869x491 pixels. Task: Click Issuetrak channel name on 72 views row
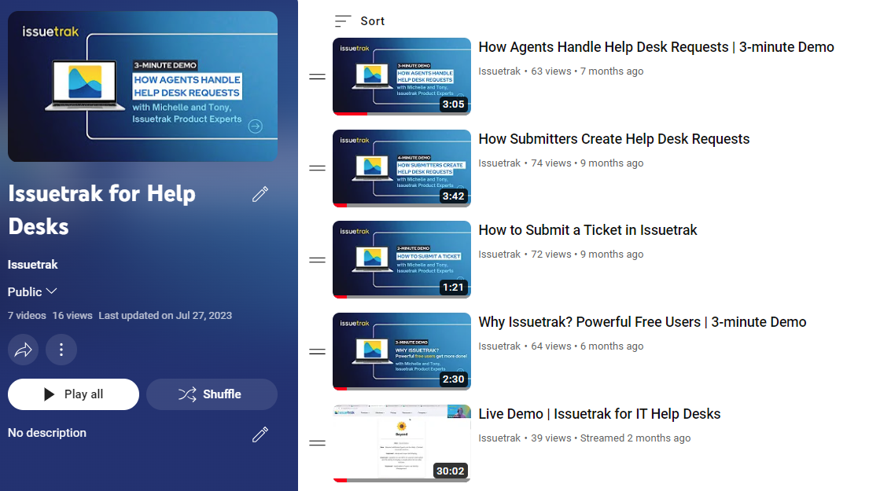click(499, 255)
